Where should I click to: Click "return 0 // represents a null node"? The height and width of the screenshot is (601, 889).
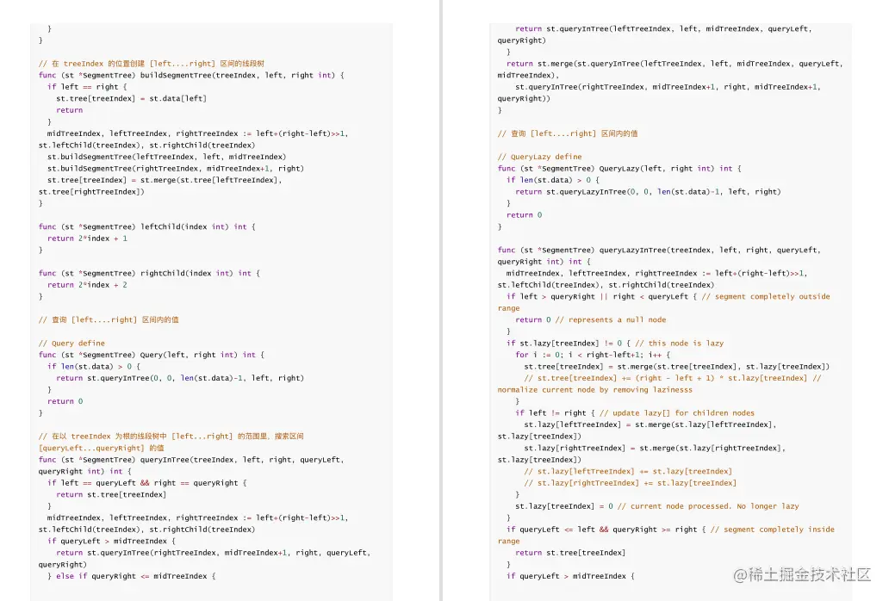point(591,320)
